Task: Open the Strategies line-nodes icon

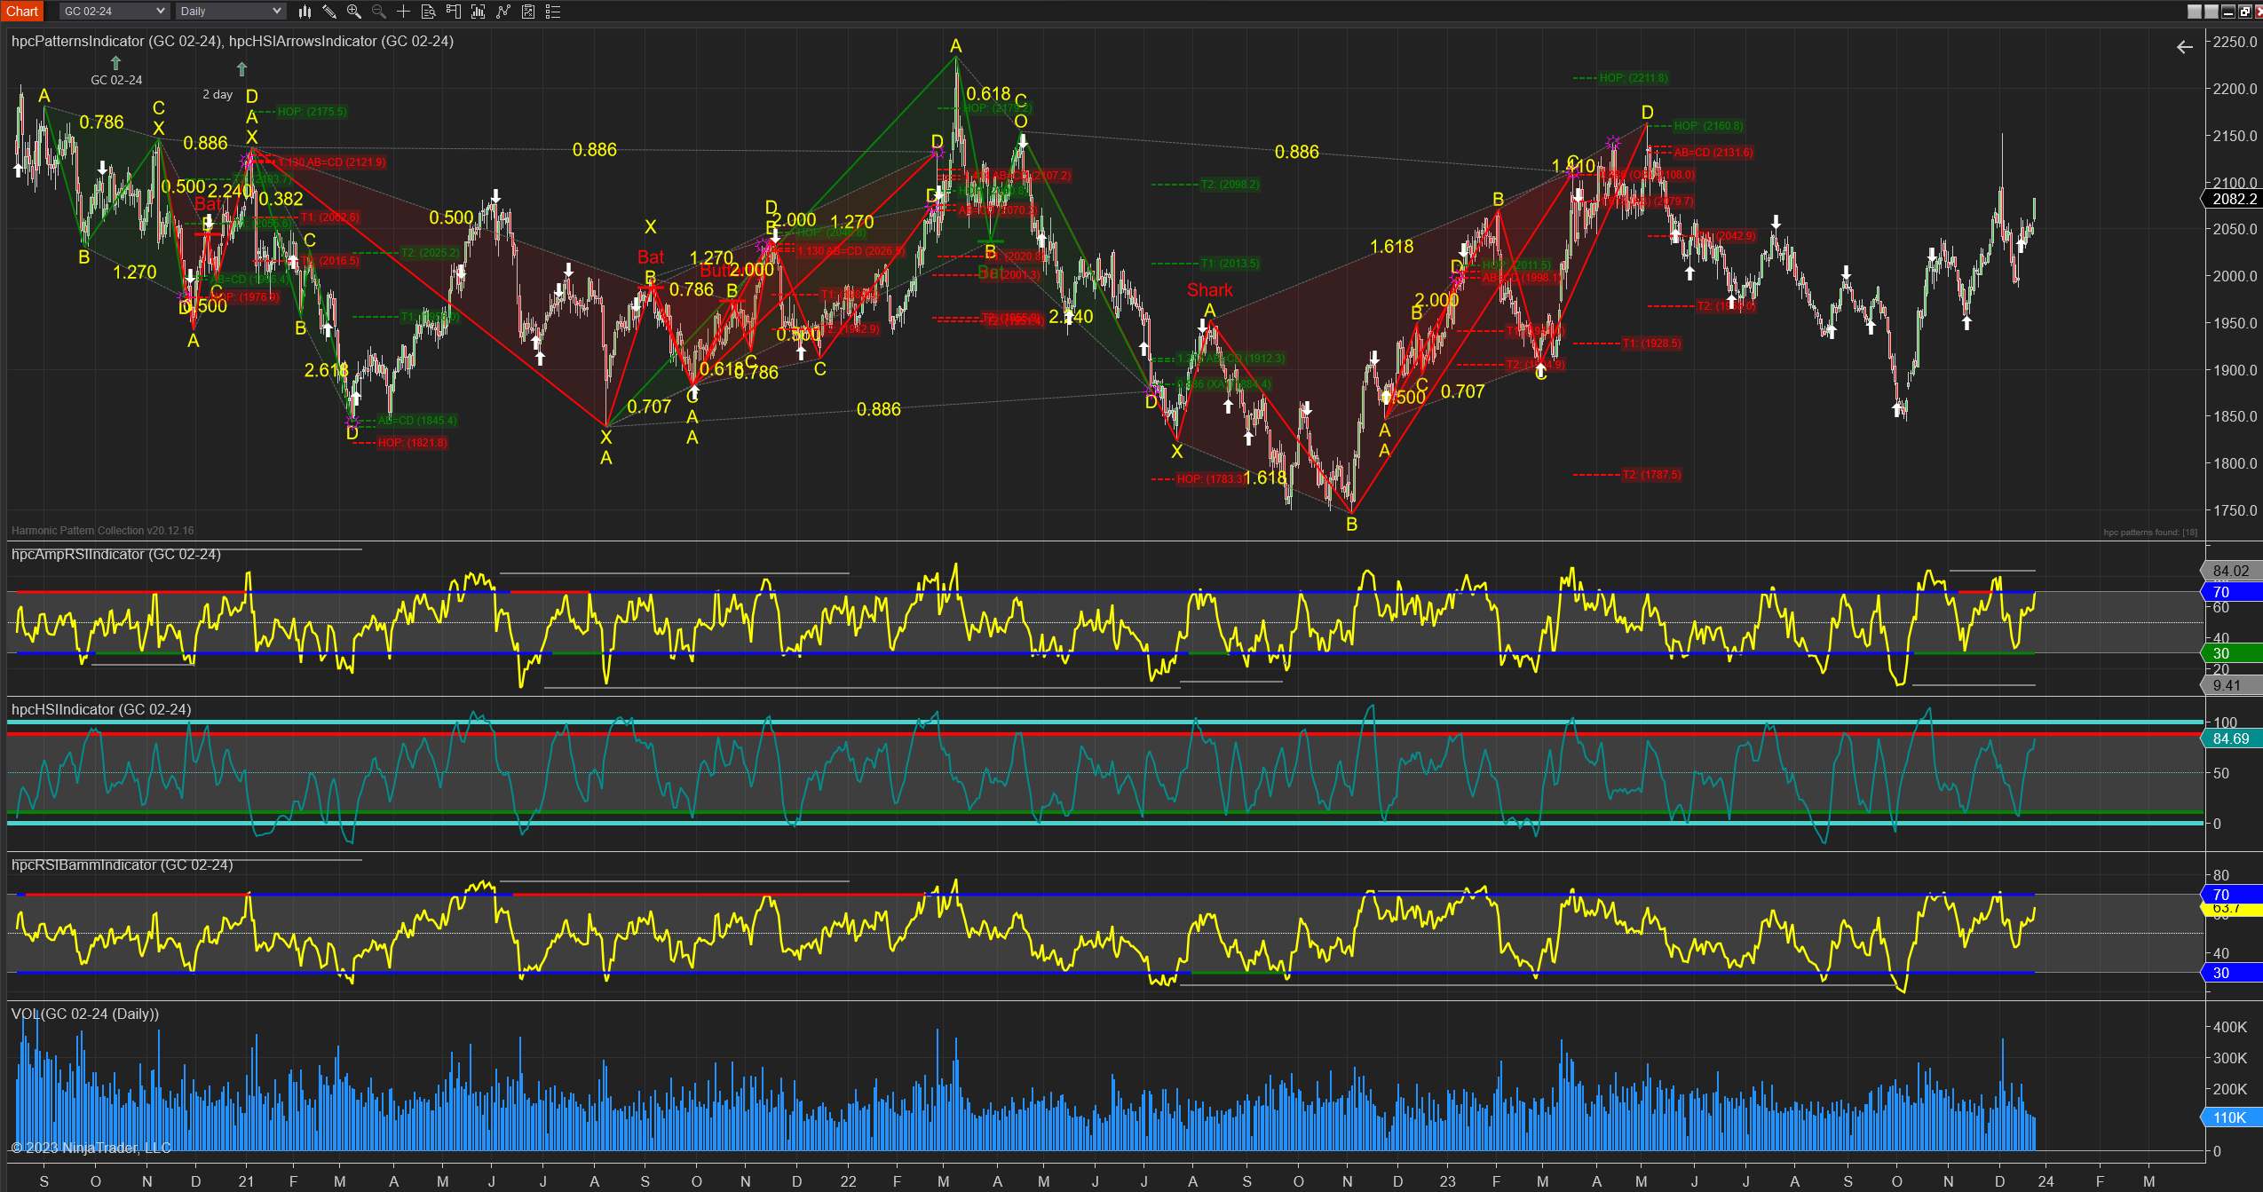Action: point(503,12)
